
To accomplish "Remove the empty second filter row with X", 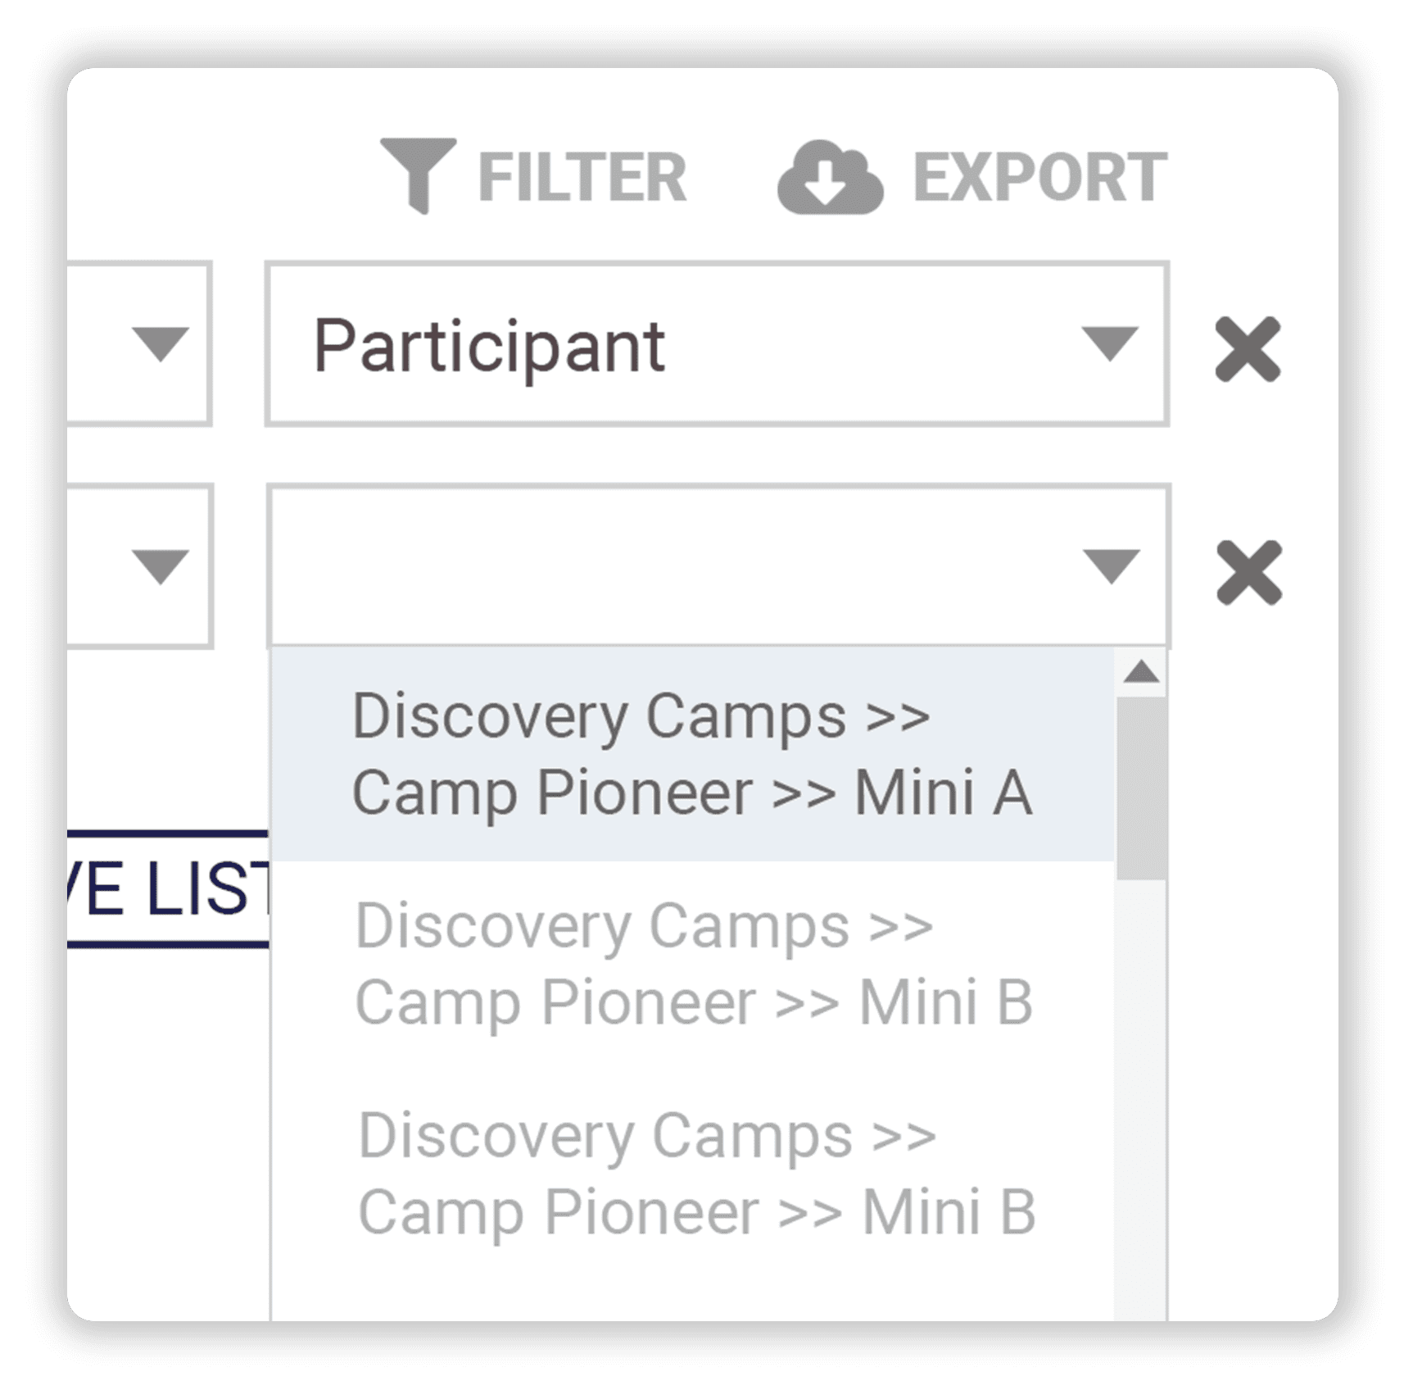I will (x=1249, y=572).
